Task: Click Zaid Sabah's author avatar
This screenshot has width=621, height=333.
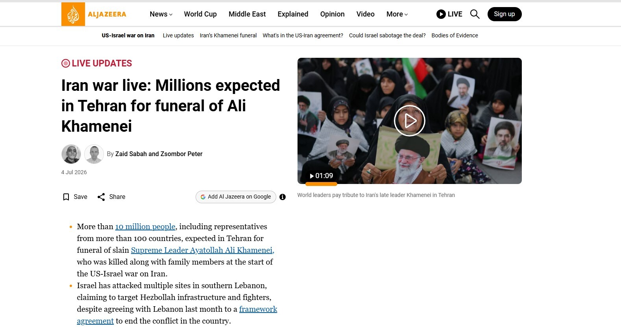Action: 71,154
